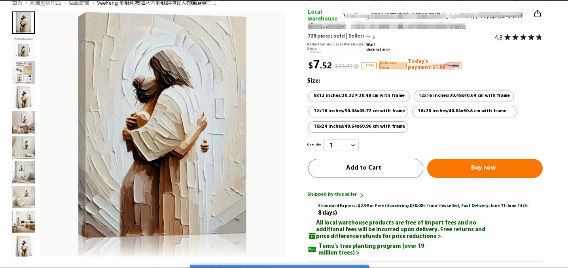Screen dimensions: 568x268
Task: Open the Wall decoration category link
Action: (378, 47)
